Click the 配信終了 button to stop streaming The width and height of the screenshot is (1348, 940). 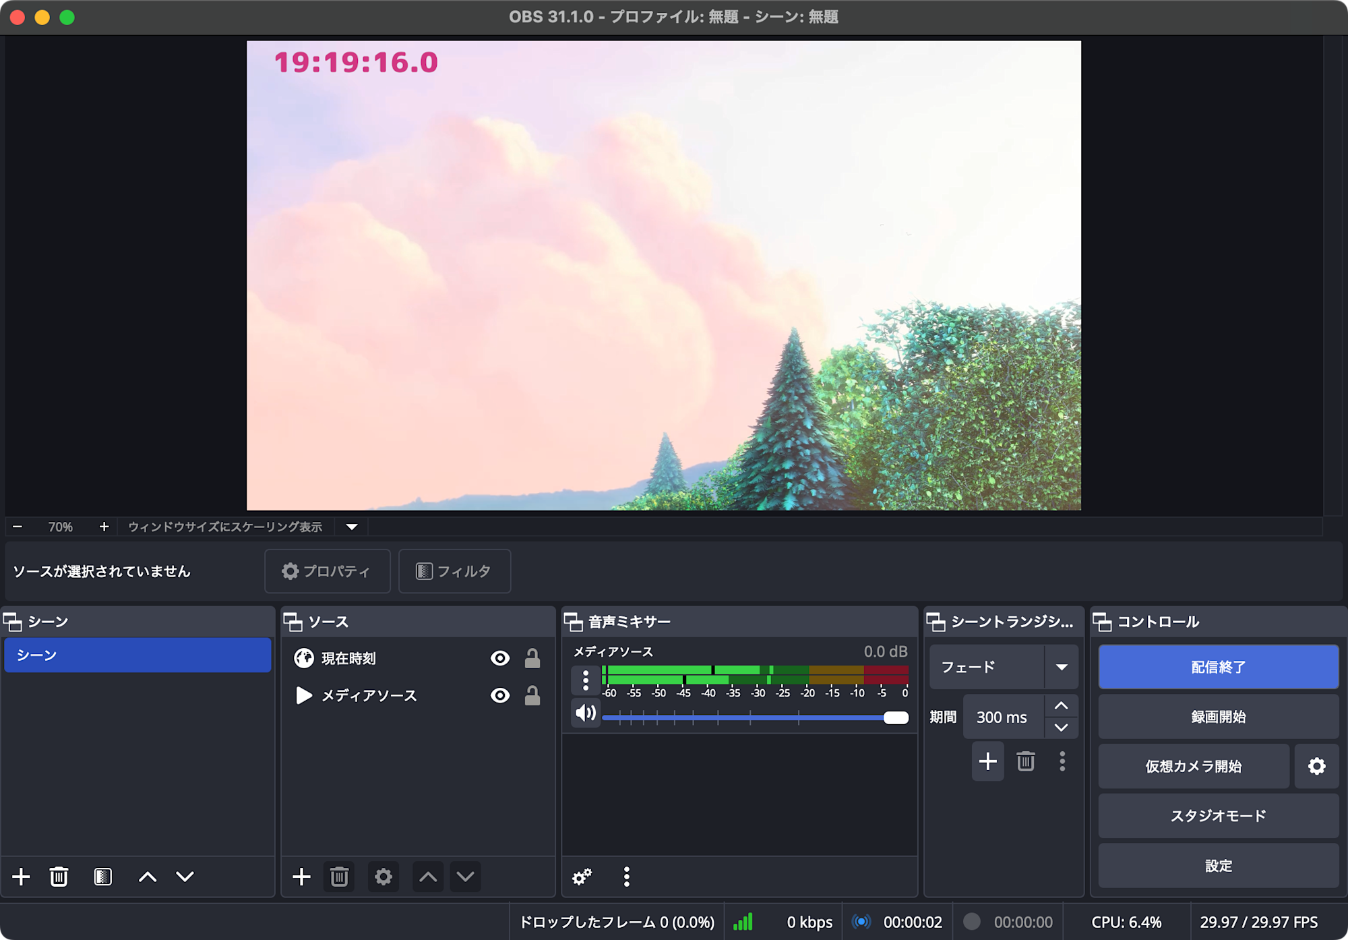1218,667
